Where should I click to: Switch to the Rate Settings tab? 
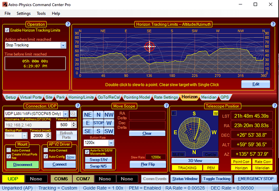(166, 97)
